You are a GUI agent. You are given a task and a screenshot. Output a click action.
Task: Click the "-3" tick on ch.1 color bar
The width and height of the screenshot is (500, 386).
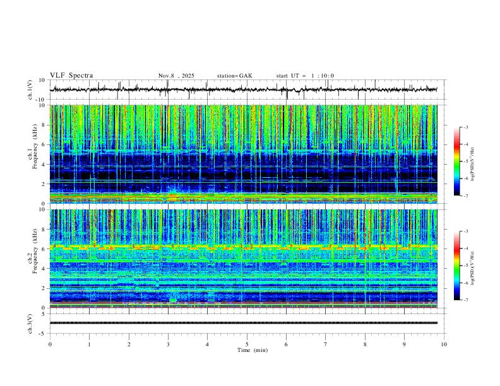[x=465, y=127]
